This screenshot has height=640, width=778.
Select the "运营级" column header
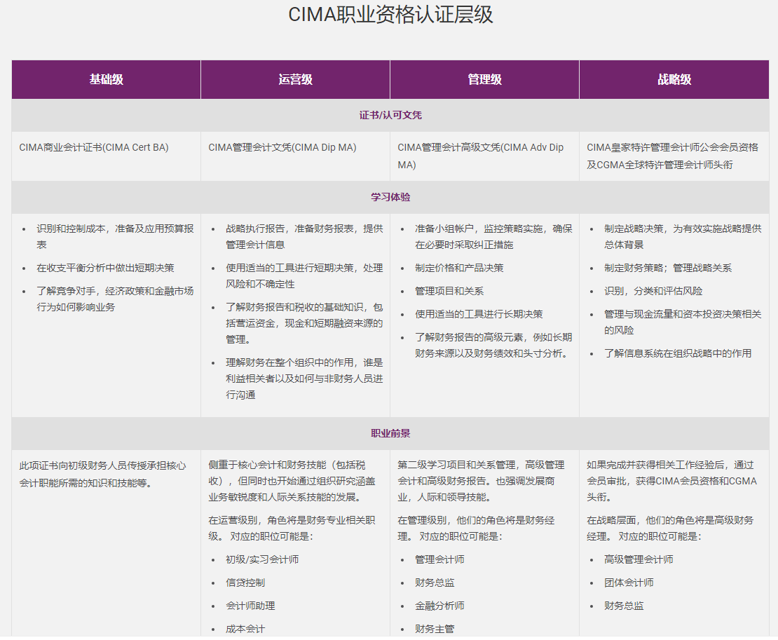click(x=295, y=79)
